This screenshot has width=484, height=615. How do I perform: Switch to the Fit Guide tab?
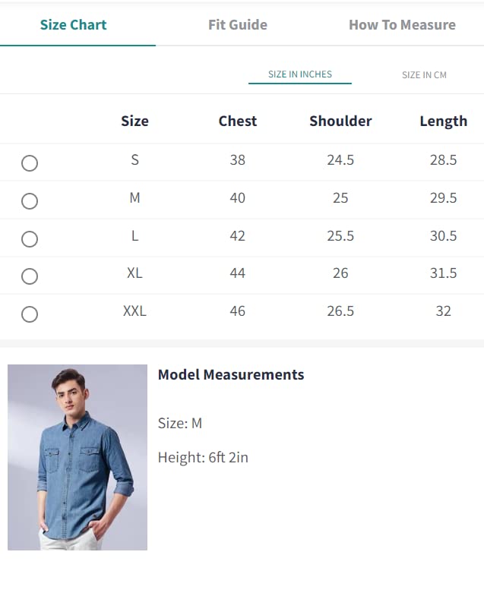click(x=238, y=25)
